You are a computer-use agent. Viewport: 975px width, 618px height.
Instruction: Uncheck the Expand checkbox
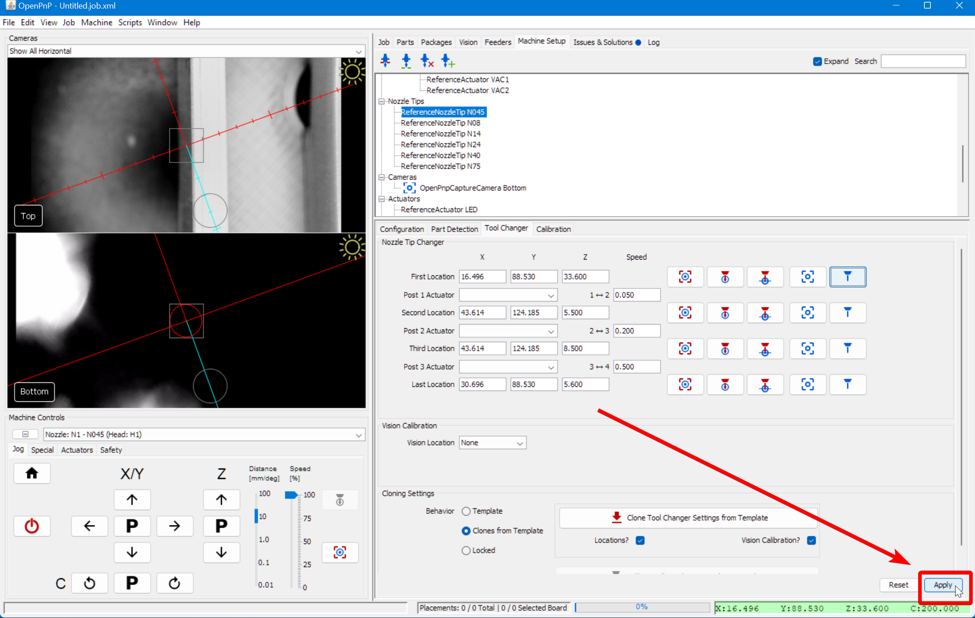817,61
